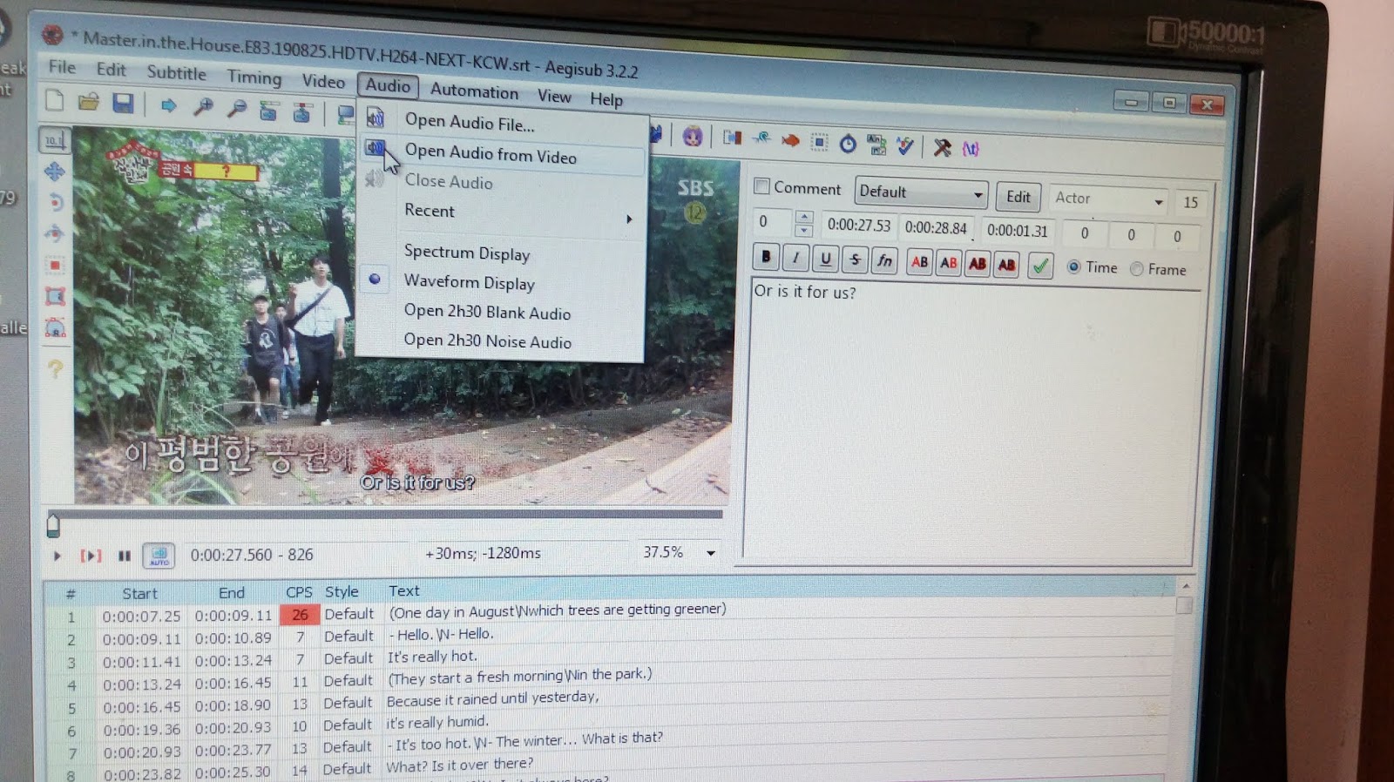Click the video tool help question mark
This screenshot has height=782, width=1394.
55,368
